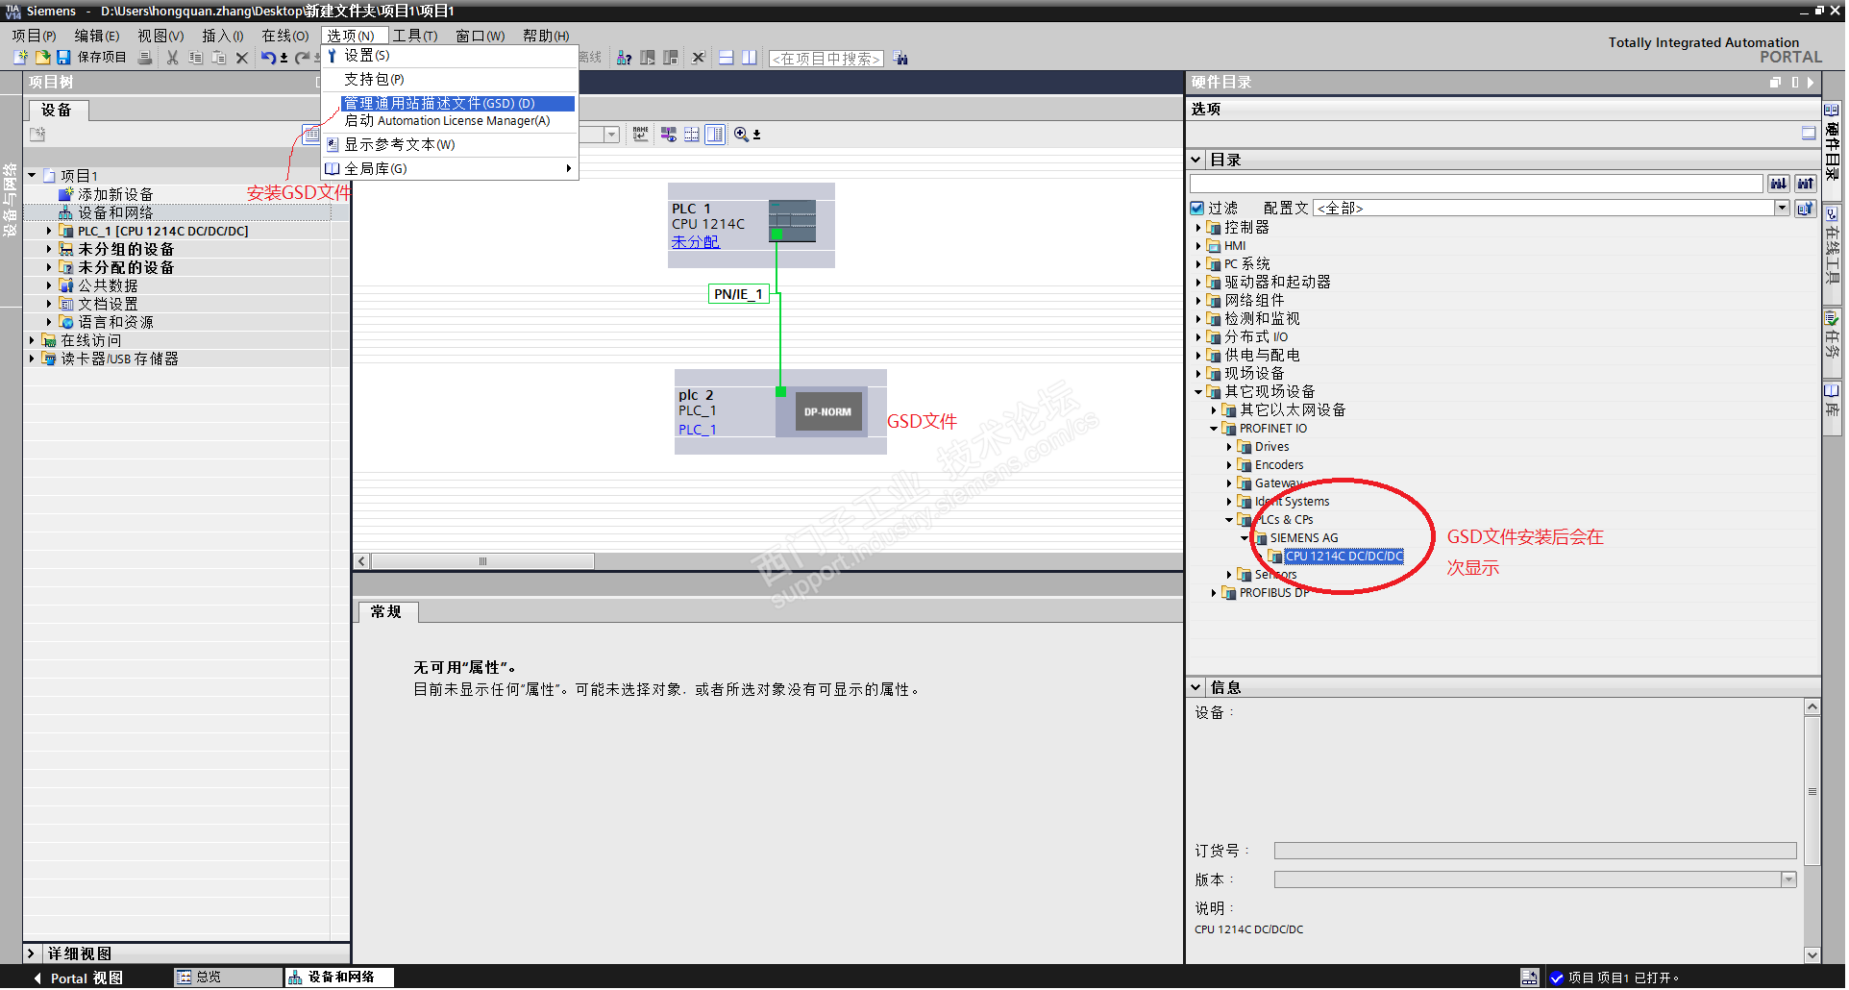Image resolution: width=1849 pixels, height=990 pixels.
Task: Open the version dropdown in information panel
Action: tap(1788, 880)
